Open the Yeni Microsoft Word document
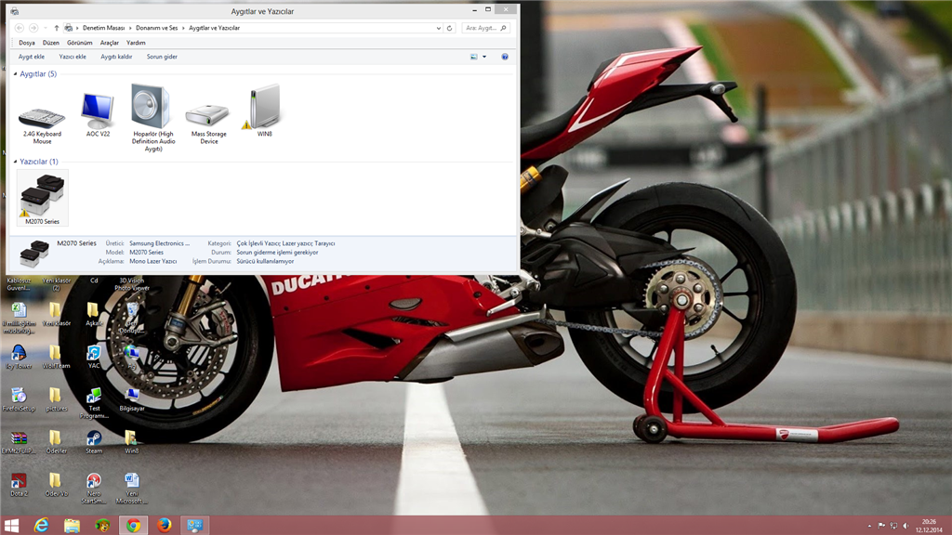The image size is (952, 535). 132,489
